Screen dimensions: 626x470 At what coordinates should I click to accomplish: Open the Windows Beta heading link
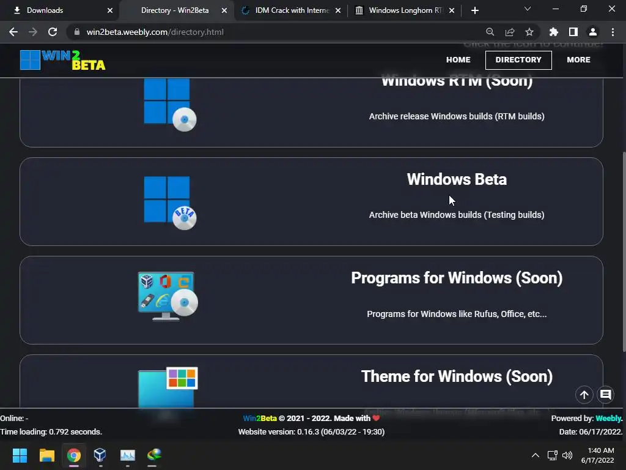[457, 179]
